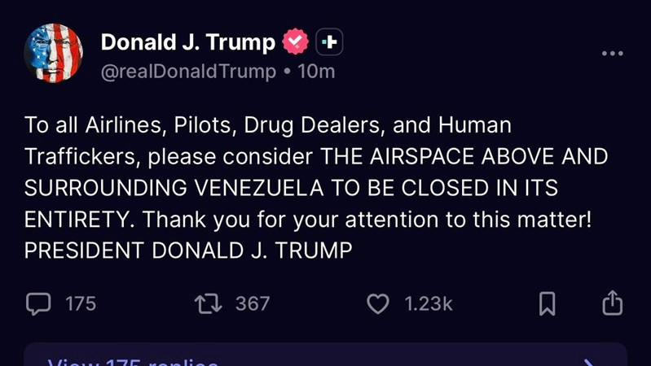Tap the share upload icon

pos(612,303)
